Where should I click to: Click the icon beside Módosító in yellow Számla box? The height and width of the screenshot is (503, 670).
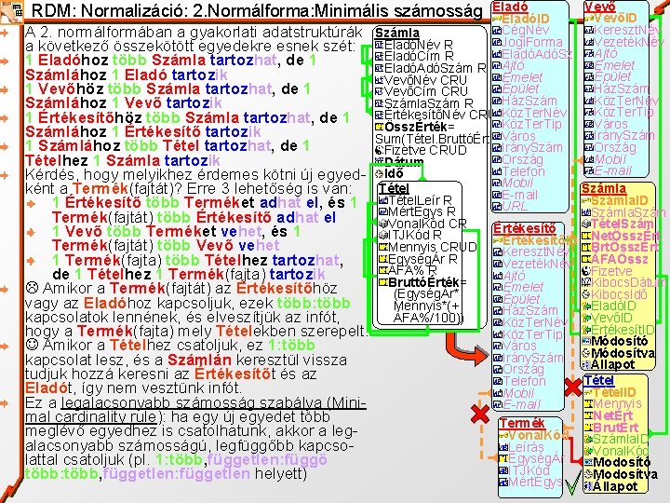pos(586,341)
